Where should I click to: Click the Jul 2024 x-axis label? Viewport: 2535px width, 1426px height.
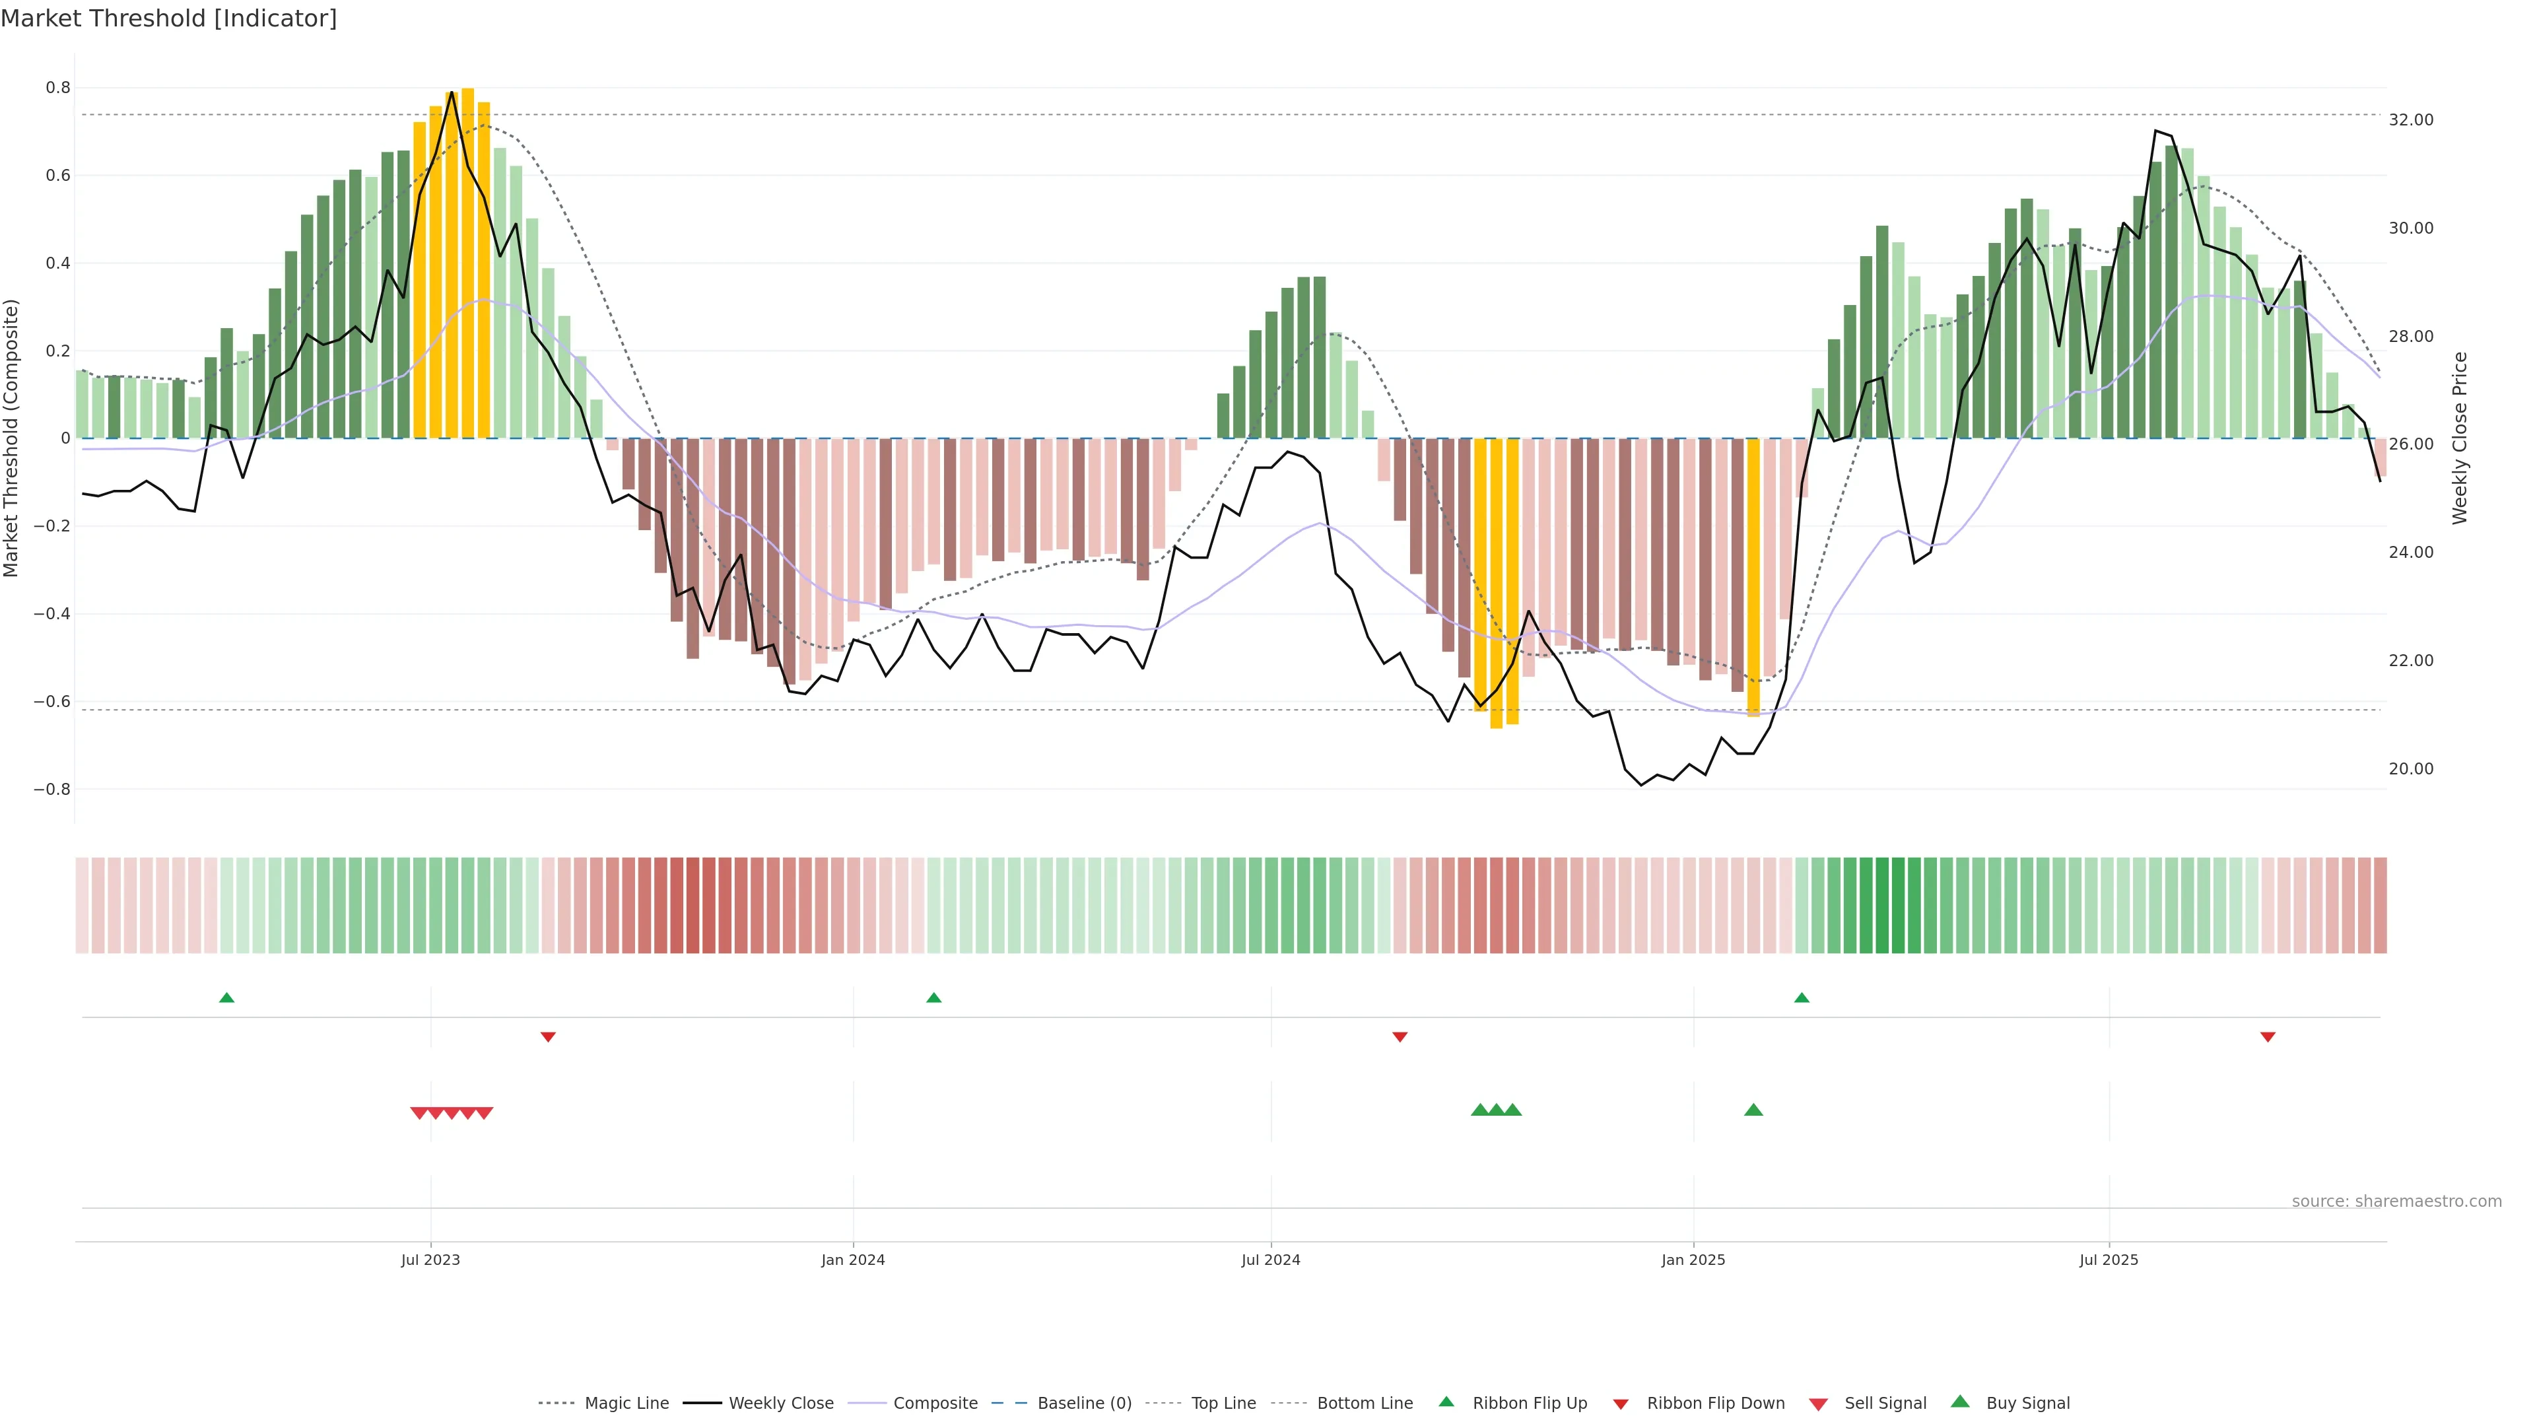1270,1260
